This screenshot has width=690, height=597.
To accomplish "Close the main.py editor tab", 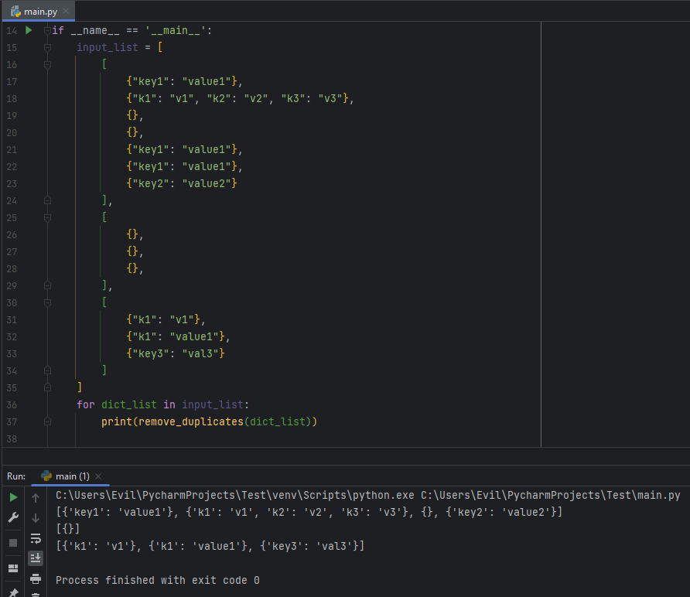I will 66,11.
